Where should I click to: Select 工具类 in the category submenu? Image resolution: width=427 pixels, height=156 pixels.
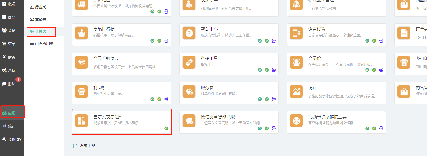pos(41,32)
